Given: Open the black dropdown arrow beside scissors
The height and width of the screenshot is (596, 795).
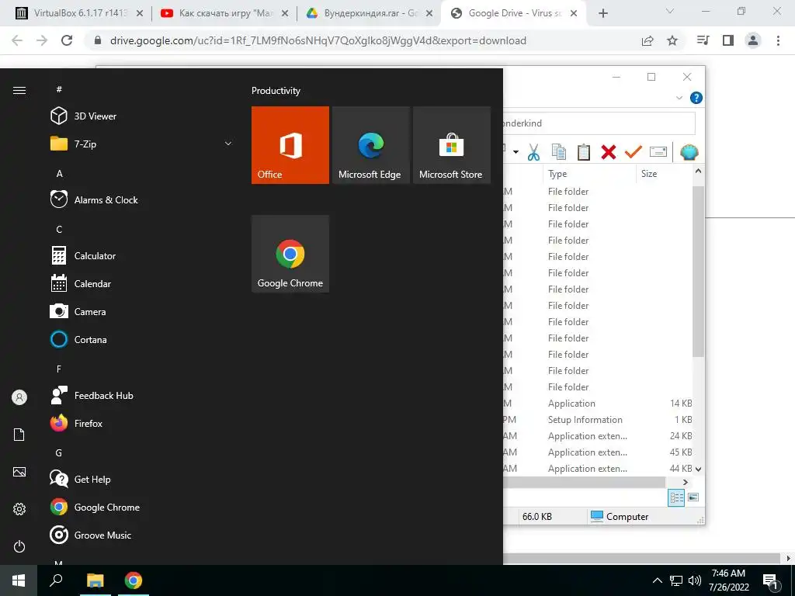Looking at the screenshot, I should (516, 152).
